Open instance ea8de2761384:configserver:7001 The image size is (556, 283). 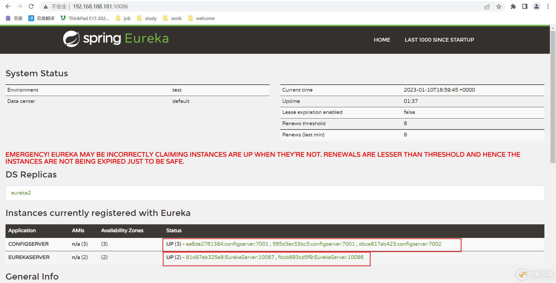[227, 244]
